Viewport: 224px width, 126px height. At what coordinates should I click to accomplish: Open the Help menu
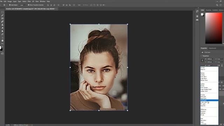coord(48,1)
